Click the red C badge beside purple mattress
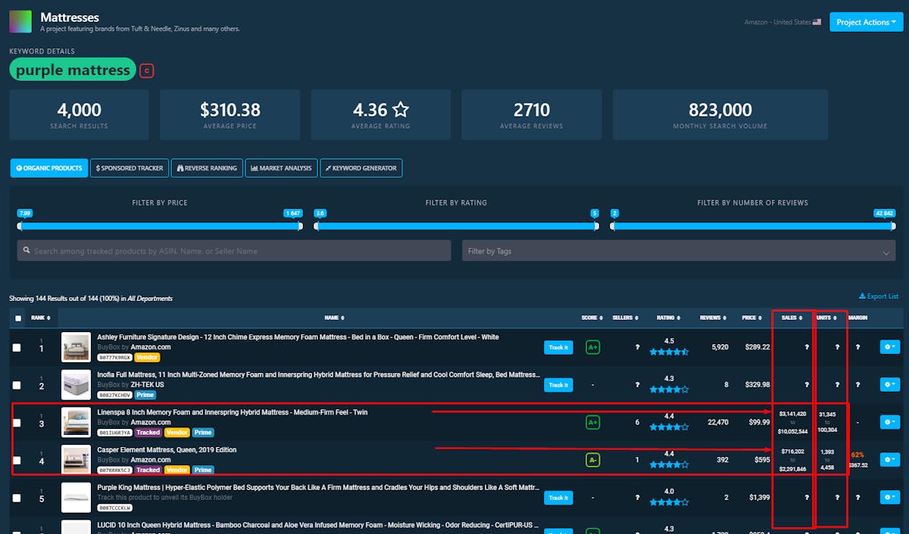The image size is (909, 534). coord(147,71)
